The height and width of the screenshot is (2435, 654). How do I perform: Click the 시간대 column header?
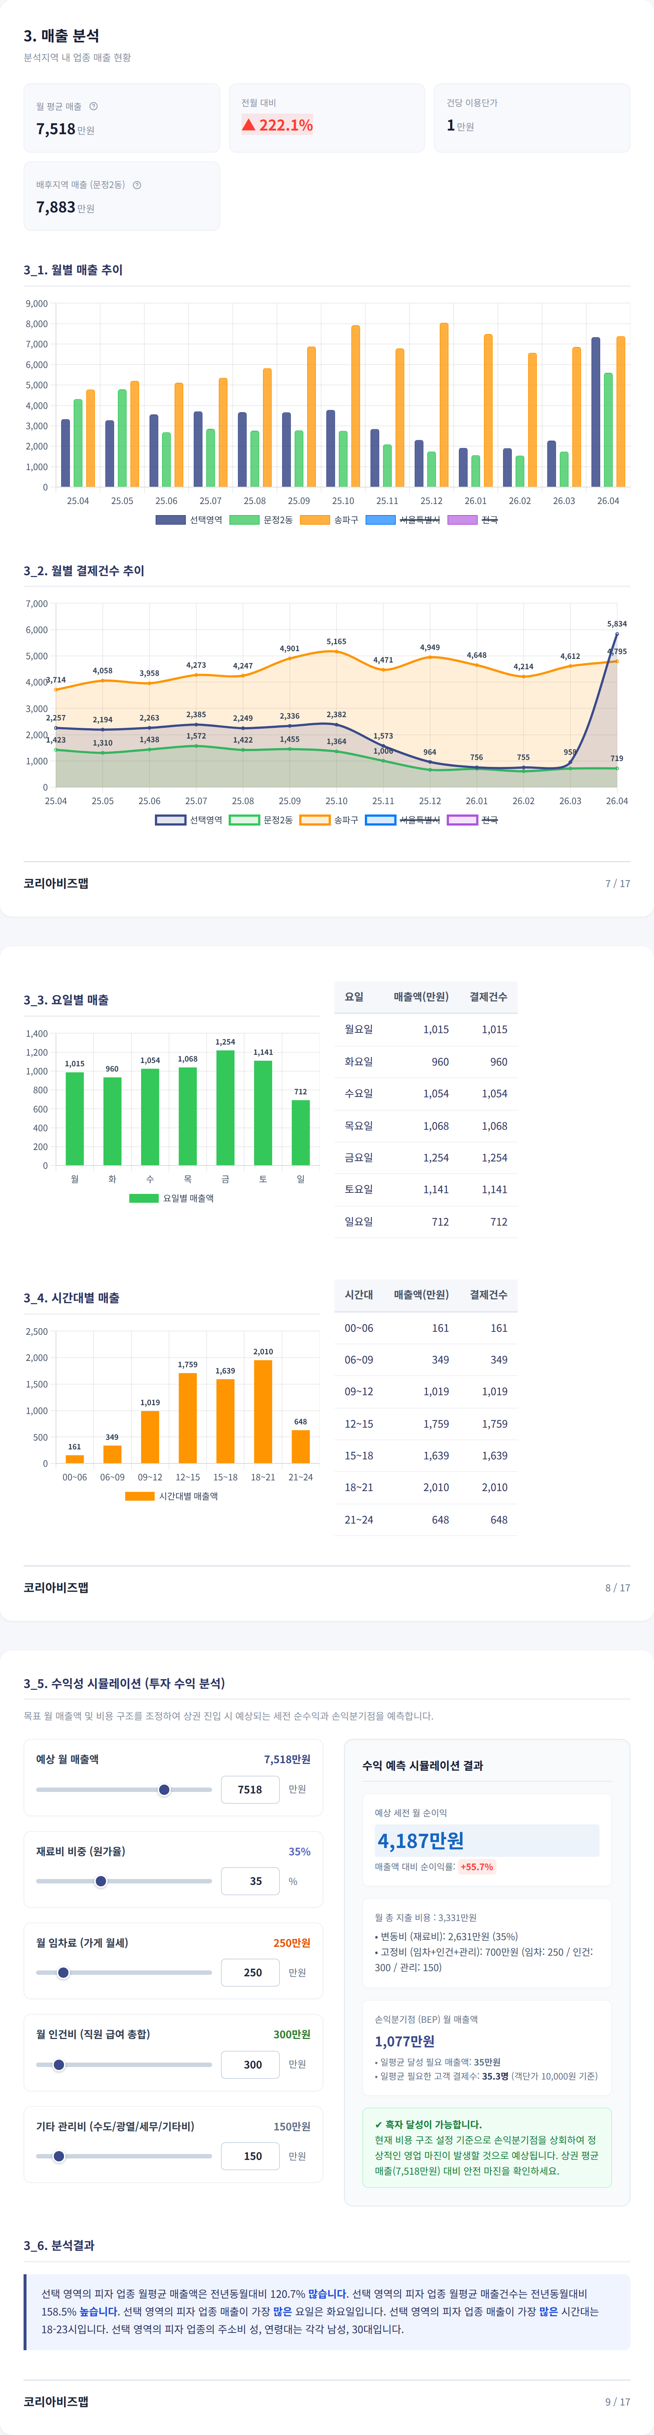[359, 1295]
